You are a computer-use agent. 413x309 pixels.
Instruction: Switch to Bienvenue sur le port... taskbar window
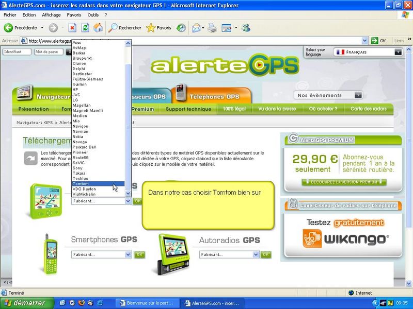(147, 303)
